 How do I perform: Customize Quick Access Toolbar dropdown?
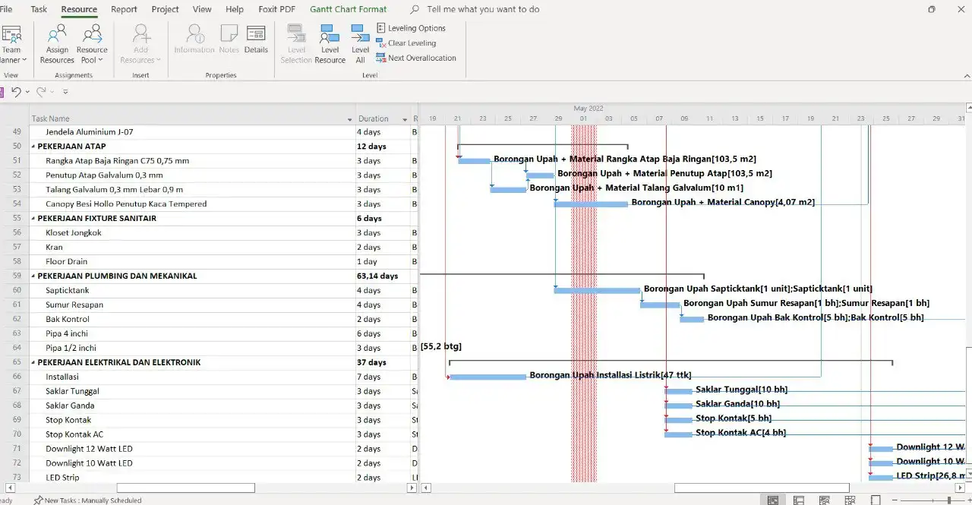[65, 92]
